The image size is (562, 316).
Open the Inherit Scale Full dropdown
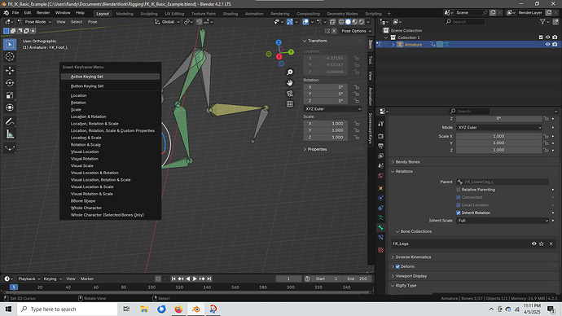[503, 221]
